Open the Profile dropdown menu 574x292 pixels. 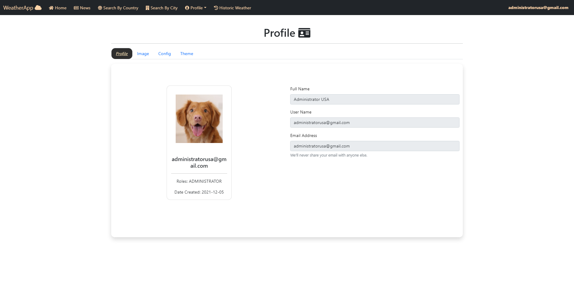pos(196,8)
